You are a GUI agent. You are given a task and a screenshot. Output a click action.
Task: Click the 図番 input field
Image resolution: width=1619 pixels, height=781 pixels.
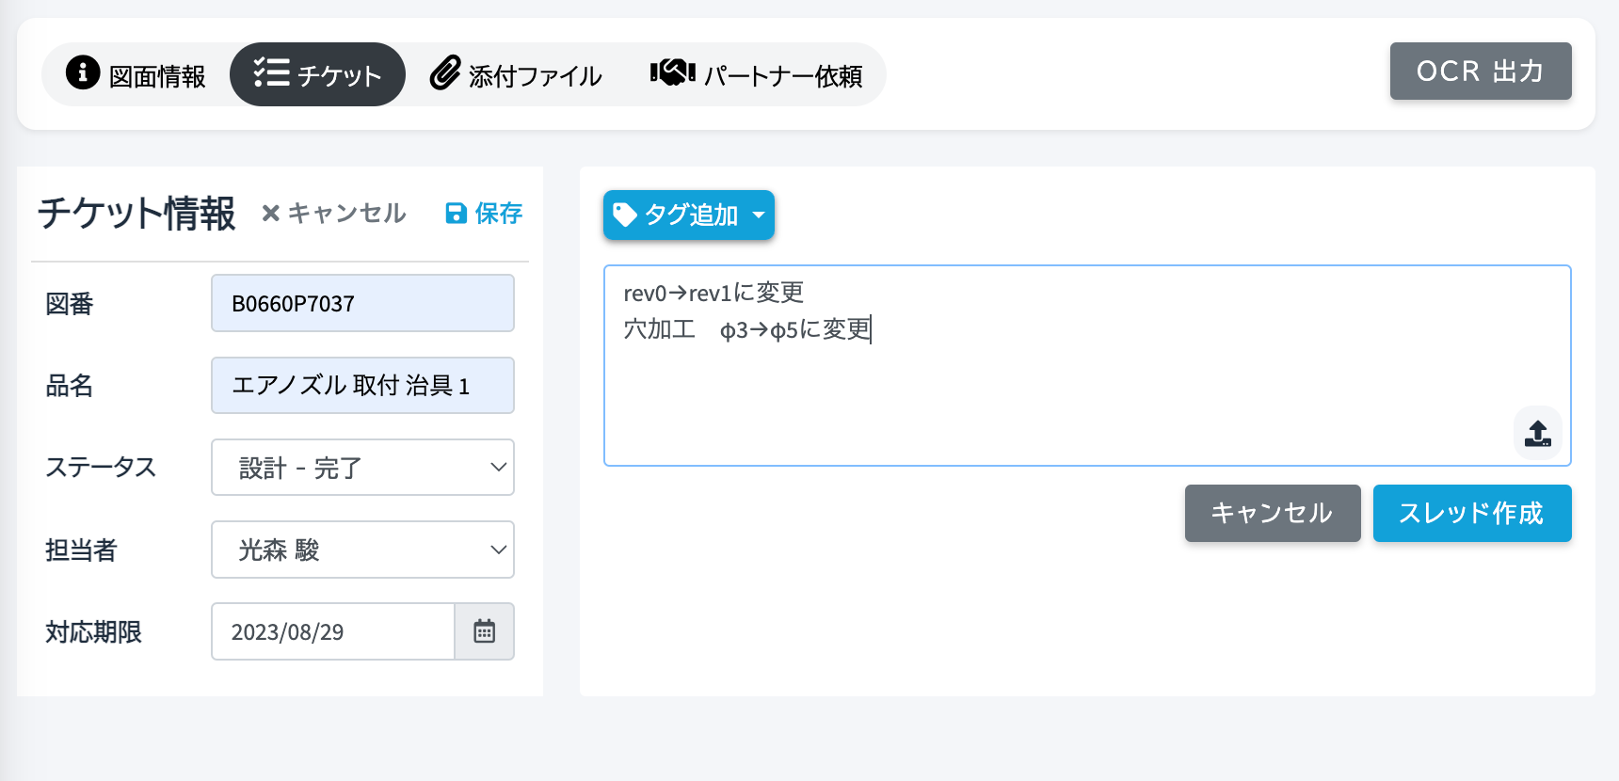pos(362,303)
